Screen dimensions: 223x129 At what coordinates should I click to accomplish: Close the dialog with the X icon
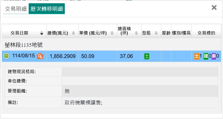[x=214, y=8]
